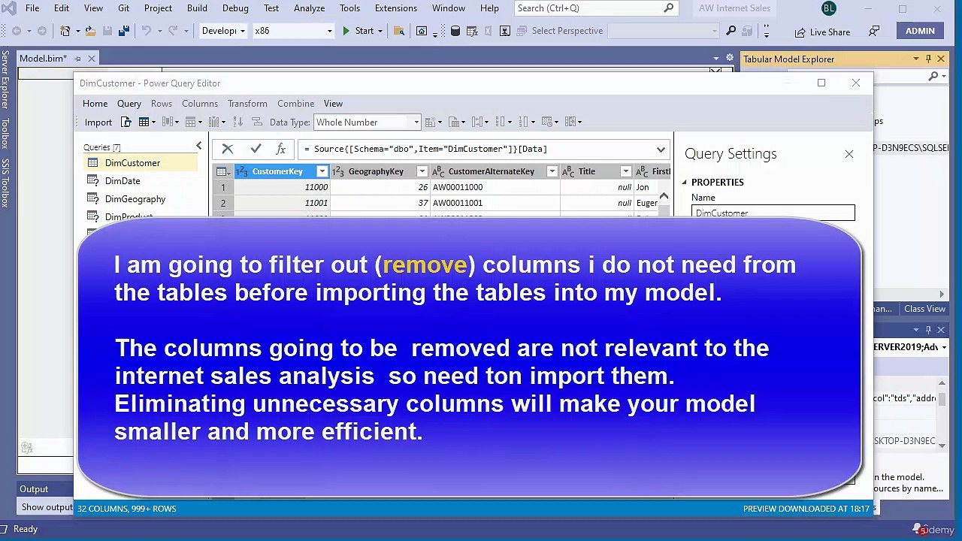The width and height of the screenshot is (962, 541).
Task: Open Title column filter dropdown
Action: (x=626, y=171)
